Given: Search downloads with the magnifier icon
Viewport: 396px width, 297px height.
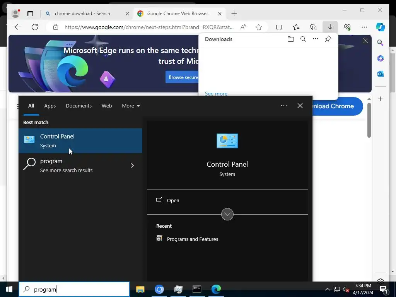Looking at the screenshot, I should point(303,39).
